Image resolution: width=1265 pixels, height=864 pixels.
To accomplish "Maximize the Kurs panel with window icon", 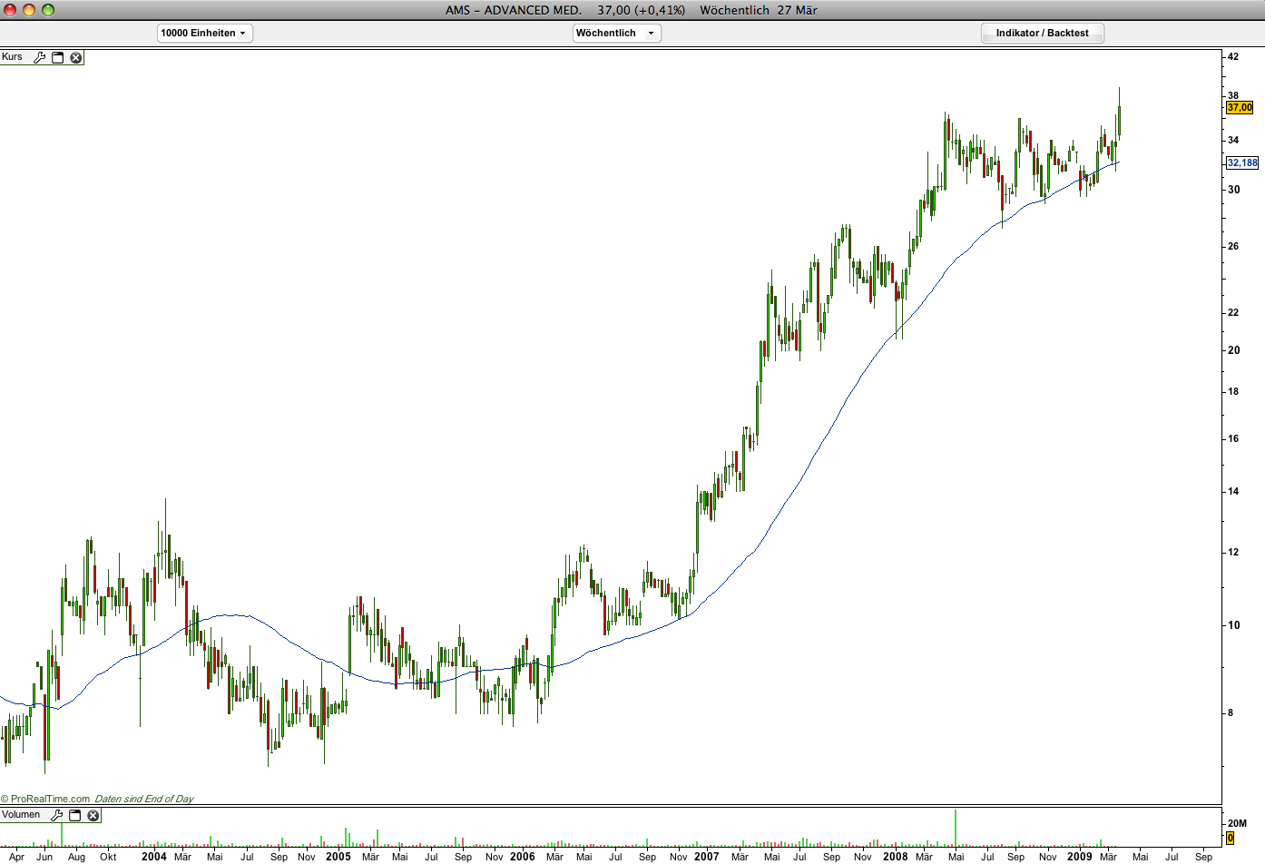I will coord(58,57).
